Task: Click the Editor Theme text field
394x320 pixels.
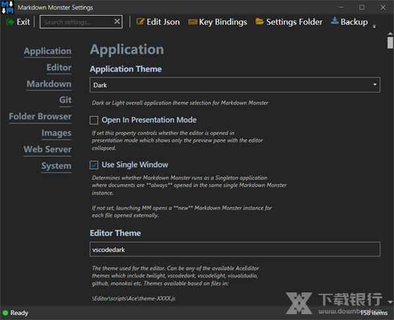Action: click(x=234, y=249)
